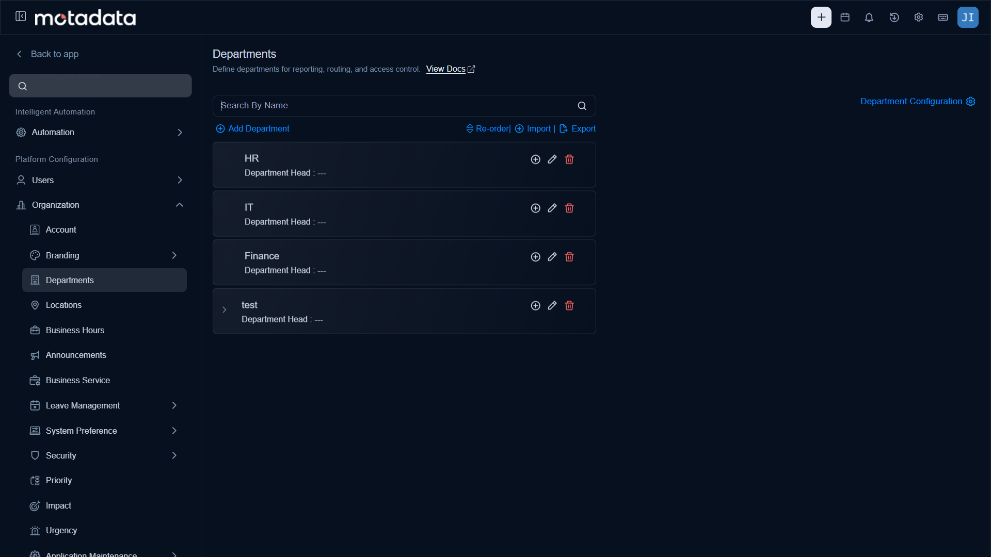Image resolution: width=991 pixels, height=557 pixels.
Task: Add sub-department under test
Action: tap(535, 305)
